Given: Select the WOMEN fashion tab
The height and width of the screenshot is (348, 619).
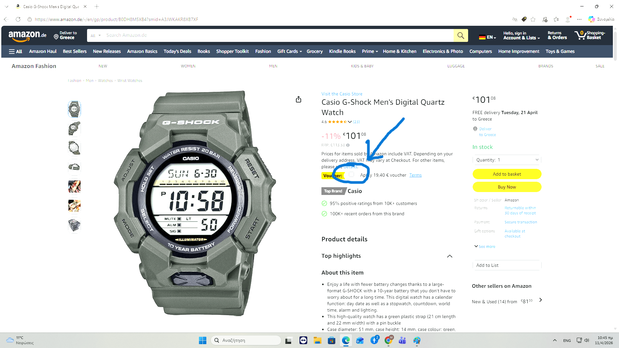Looking at the screenshot, I should 188,66.
